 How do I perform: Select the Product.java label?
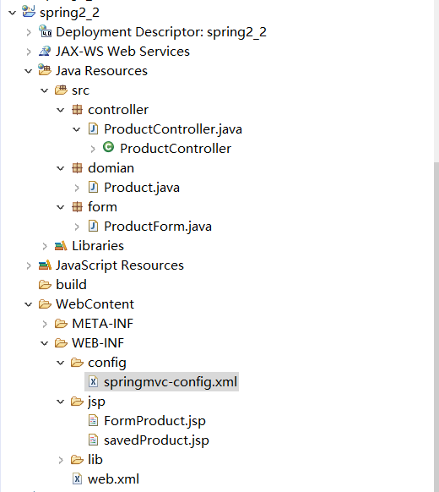[x=142, y=188]
